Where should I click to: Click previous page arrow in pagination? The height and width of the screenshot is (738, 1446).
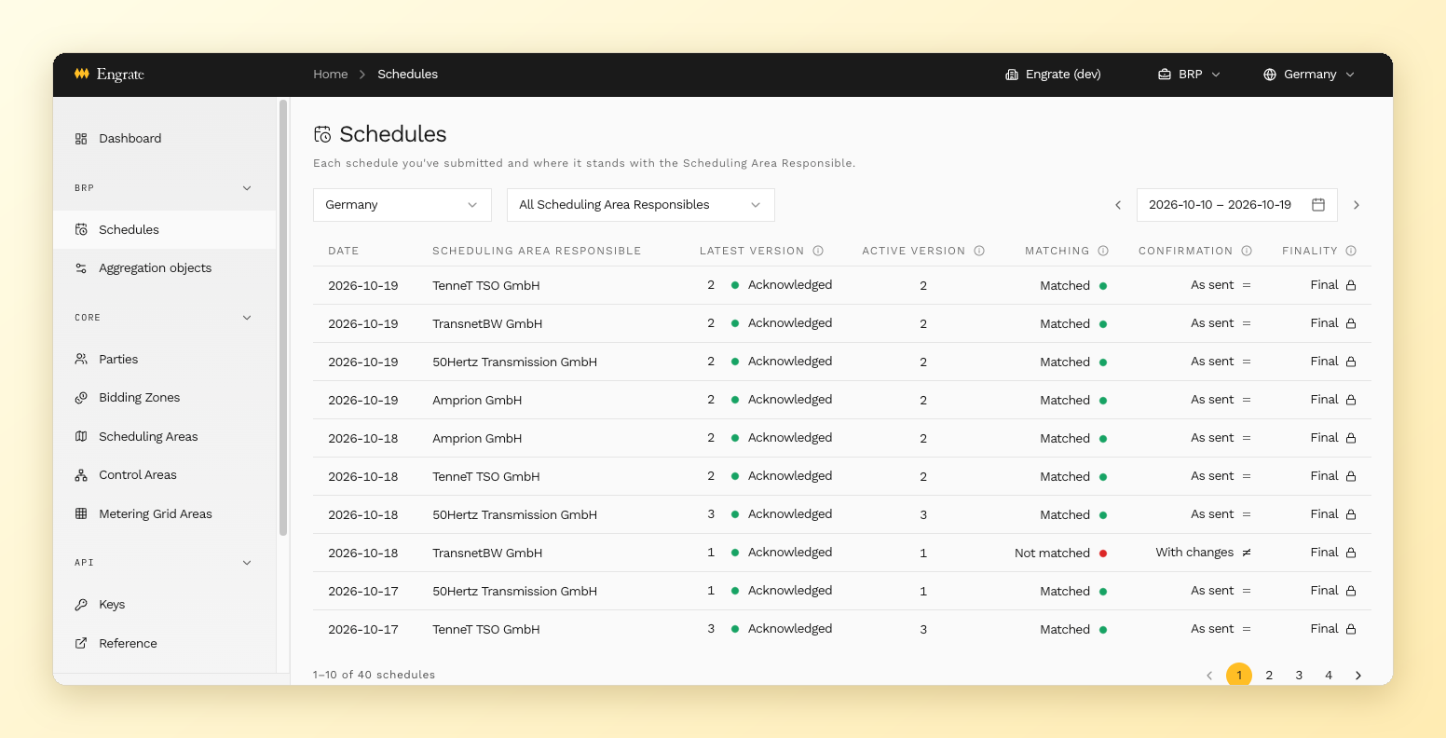(x=1209, y=676)
